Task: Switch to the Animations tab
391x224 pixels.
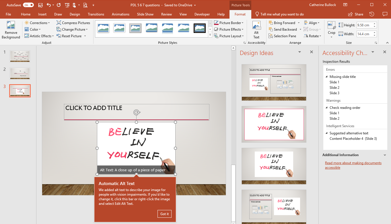Action: [120, 14]
